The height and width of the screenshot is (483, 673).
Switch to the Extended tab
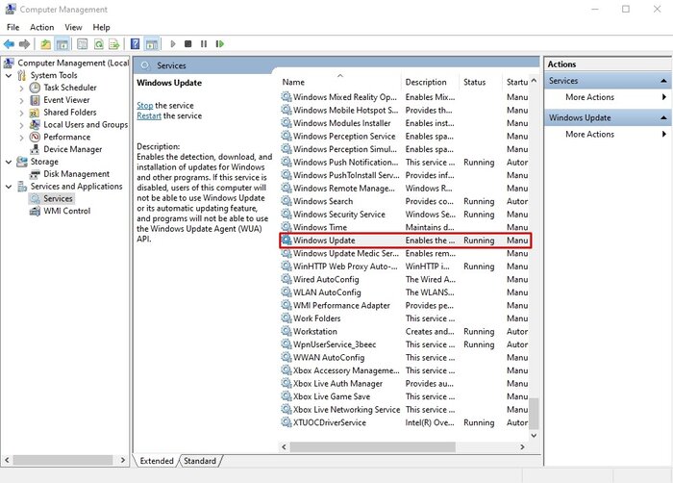pos(157,461)
